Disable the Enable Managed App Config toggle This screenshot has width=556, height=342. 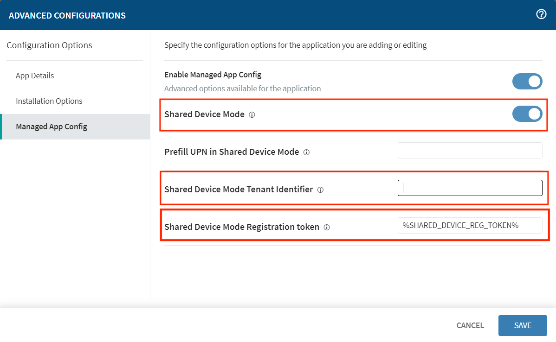pyautogui.click(x=527, y=81)
